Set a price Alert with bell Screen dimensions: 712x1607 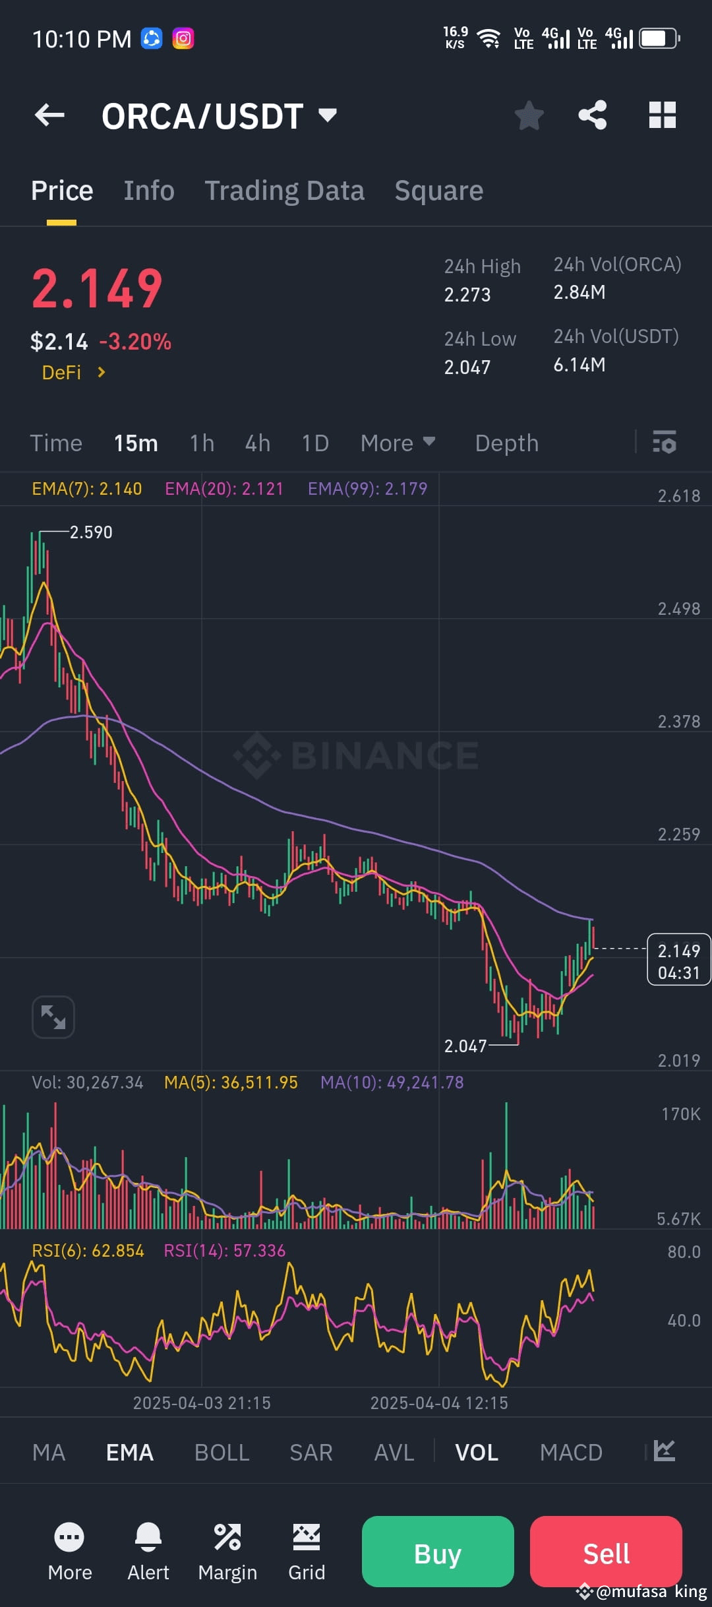(x=148, y=1552)
